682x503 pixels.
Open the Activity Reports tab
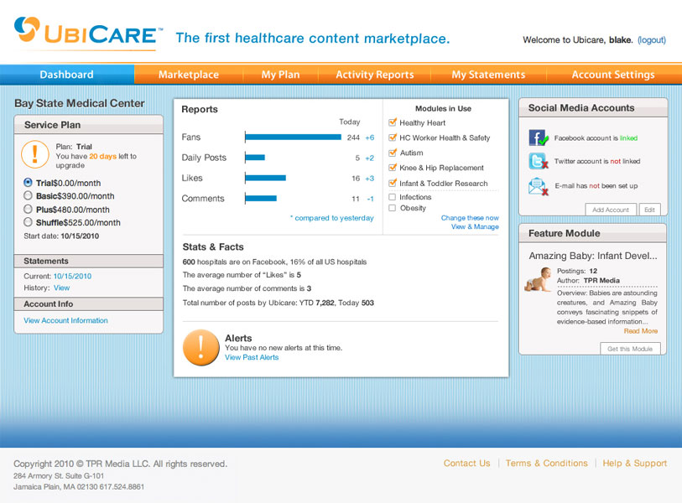click(374, 75)
